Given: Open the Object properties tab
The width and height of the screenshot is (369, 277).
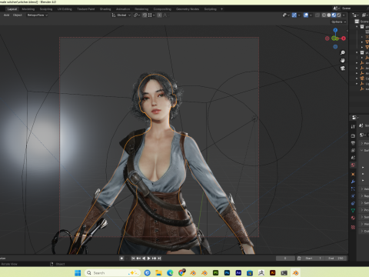Looking at the screenshot, I should (x=353, y=175).
